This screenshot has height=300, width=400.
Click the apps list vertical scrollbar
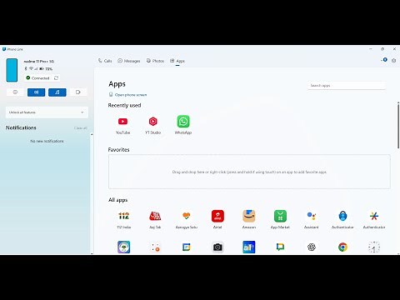pos(398,126)
